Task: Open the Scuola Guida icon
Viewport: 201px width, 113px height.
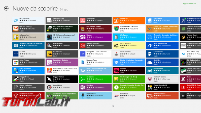Action: click(x=183, y=20)
